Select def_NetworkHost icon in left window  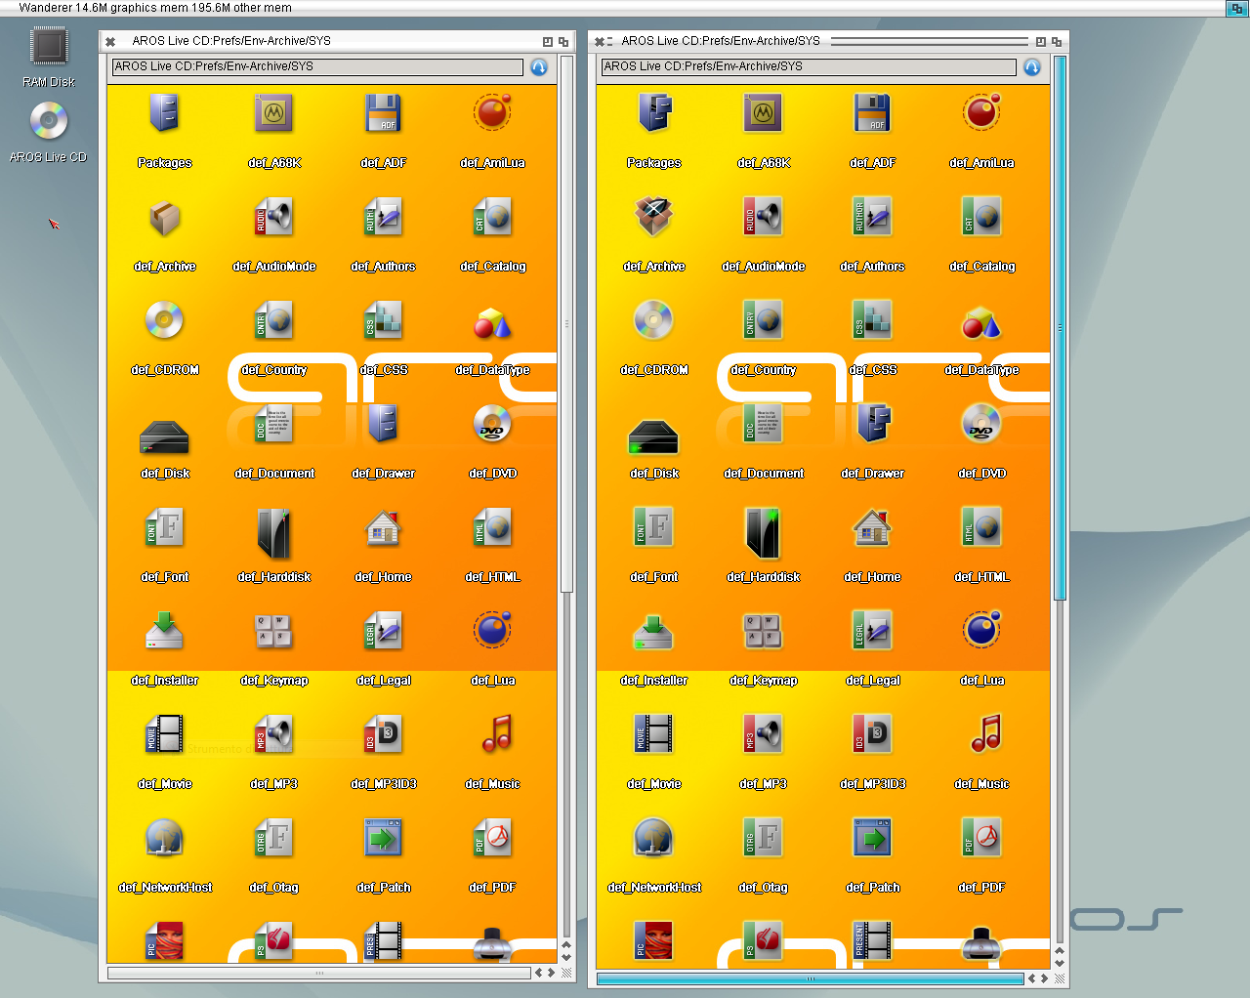pyautogui.click(x=164, y=838)
